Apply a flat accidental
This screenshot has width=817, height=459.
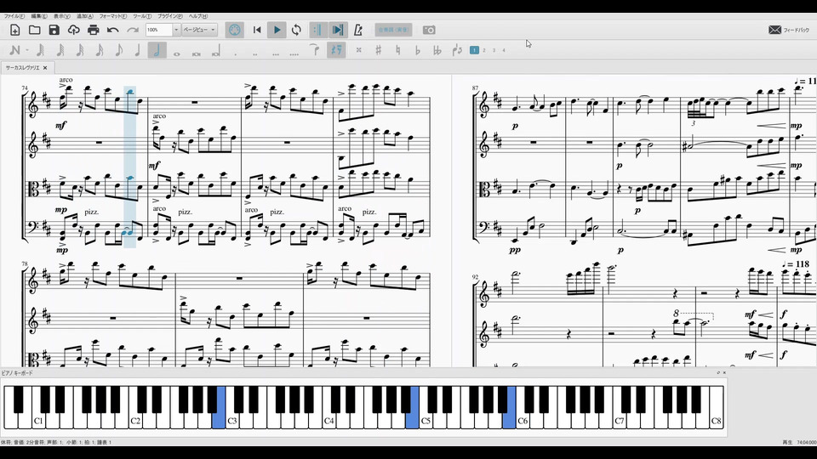click(417, 50)
